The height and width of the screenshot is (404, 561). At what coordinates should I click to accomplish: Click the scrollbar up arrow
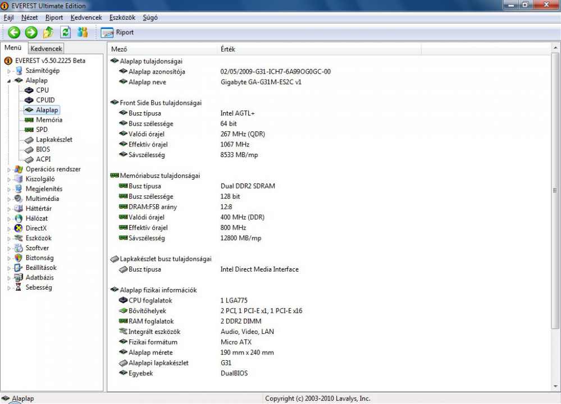[x=555, y=48]
